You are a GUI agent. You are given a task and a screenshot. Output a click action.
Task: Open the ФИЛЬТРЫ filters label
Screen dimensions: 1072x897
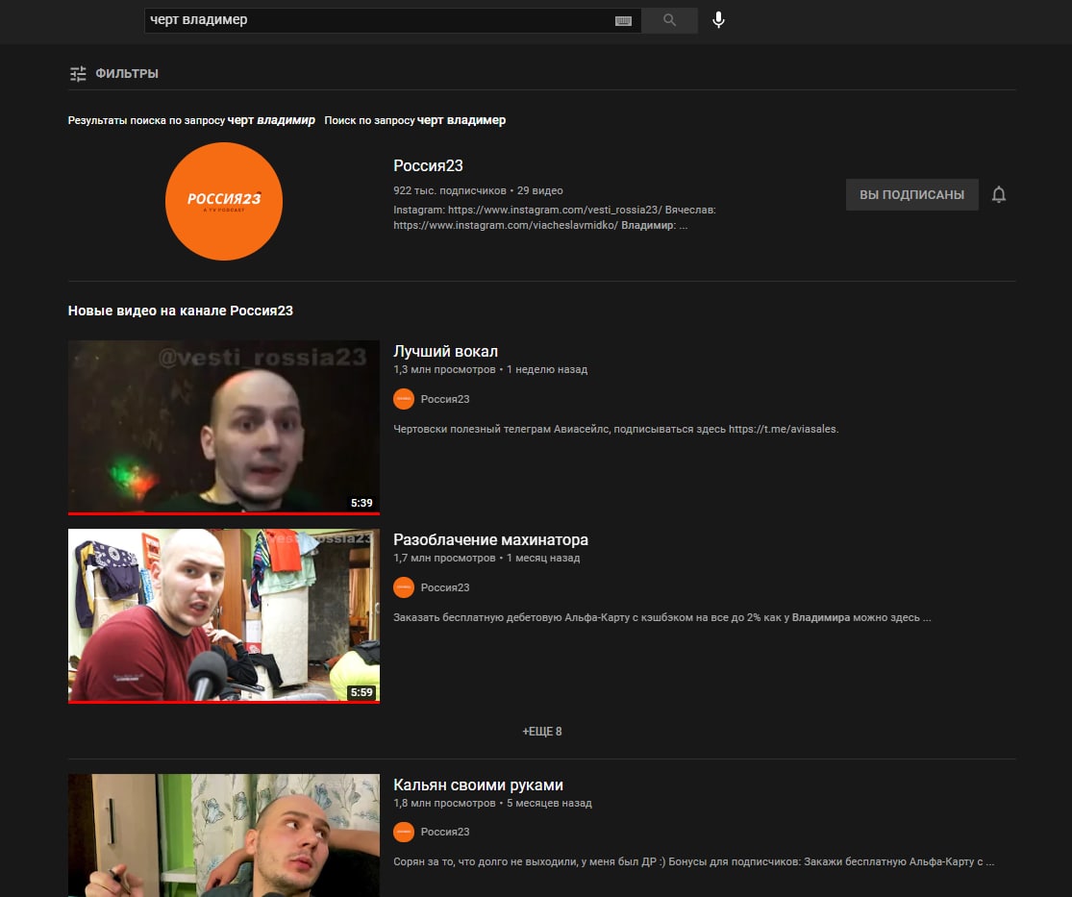(127, 73)
